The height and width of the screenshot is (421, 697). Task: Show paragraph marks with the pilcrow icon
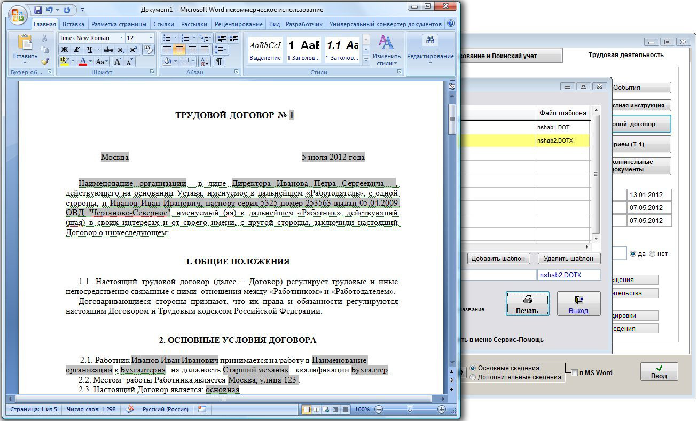219,62
